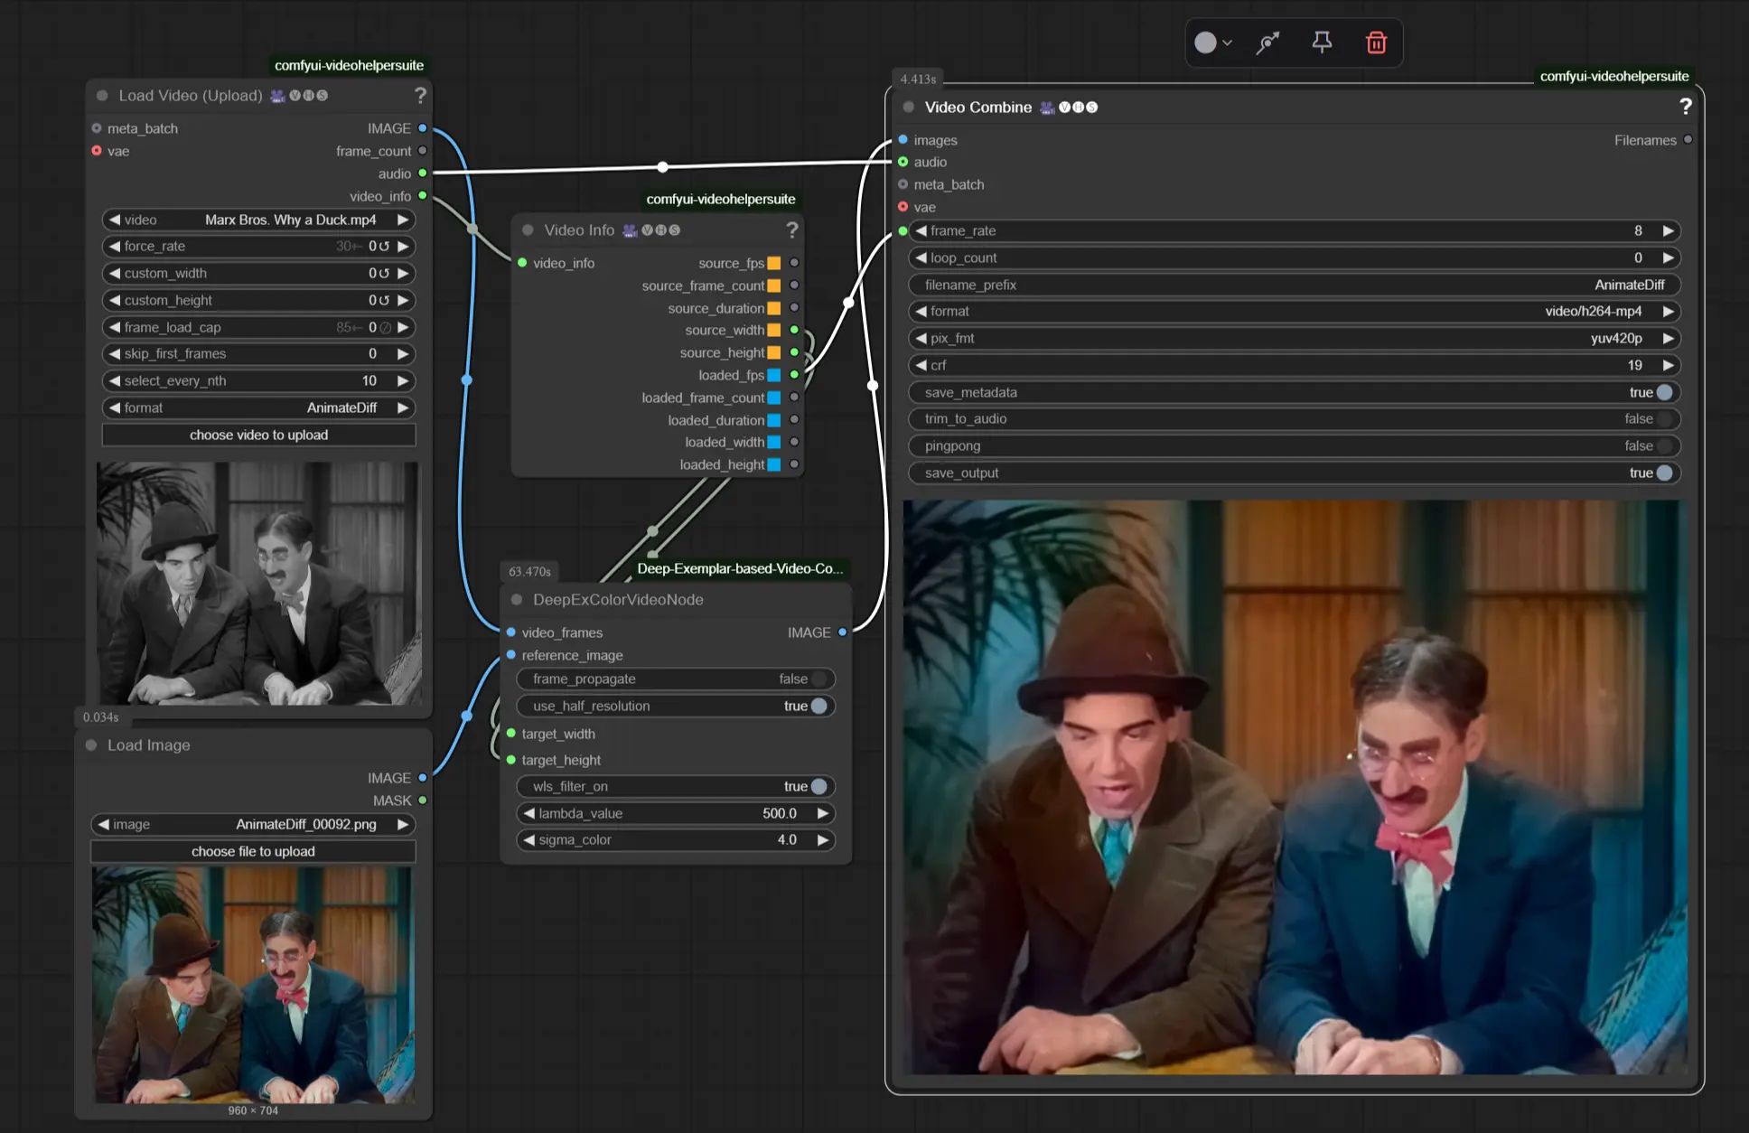
Task: Click the Video Combine output video preview
Action: [x=1295, y=787]
